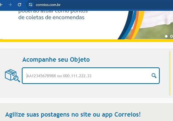This screenshot has width=173, height=121.
Task: Click the browser forward arrow
Action: [x=10, y=5]
